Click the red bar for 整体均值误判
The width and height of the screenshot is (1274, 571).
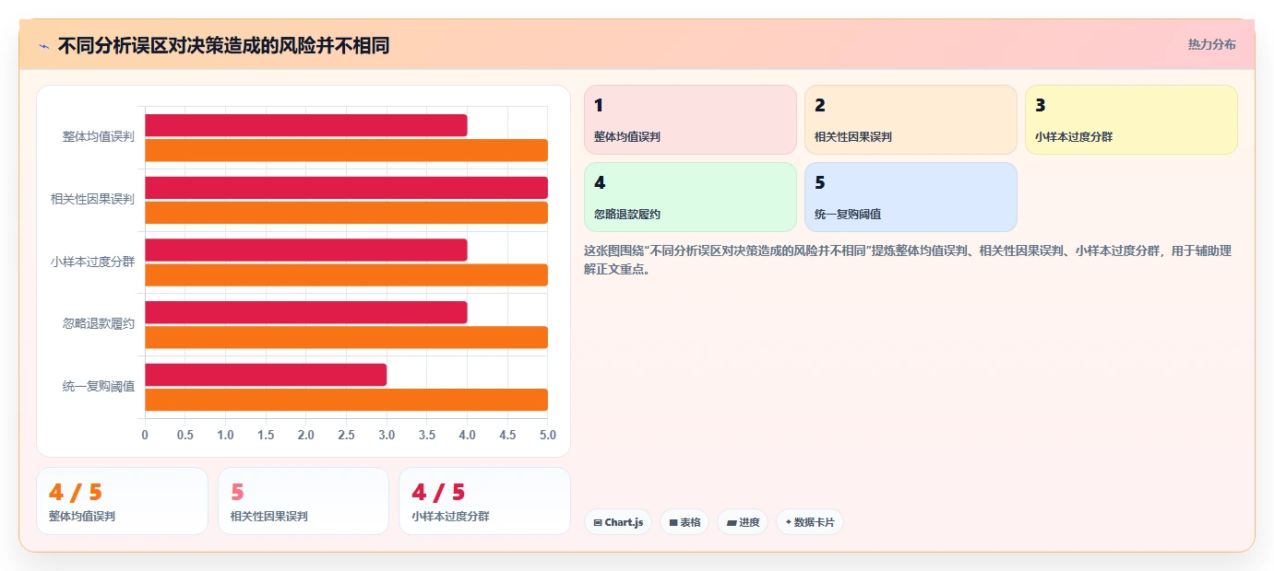tap(306, 125)
